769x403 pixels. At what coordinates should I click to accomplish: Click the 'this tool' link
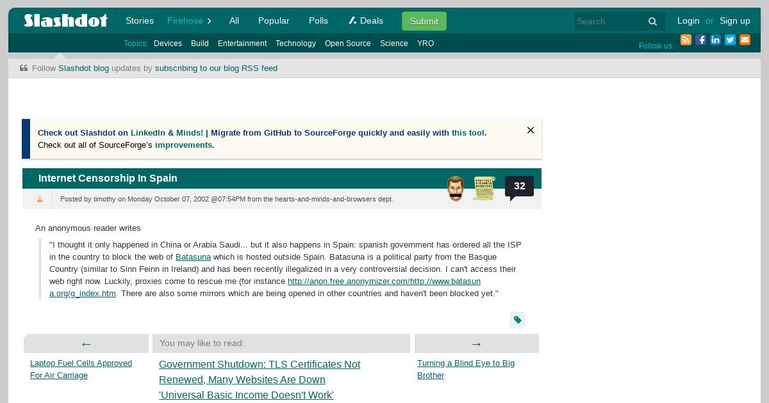468,133
